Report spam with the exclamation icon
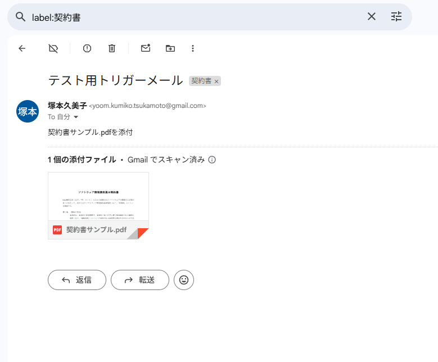This screenshot has height=362, width=438. [87, 48]
